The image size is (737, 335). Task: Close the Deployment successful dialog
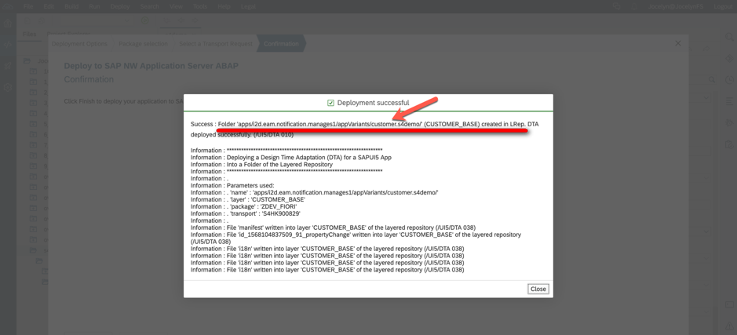click(x=538, y=289)
